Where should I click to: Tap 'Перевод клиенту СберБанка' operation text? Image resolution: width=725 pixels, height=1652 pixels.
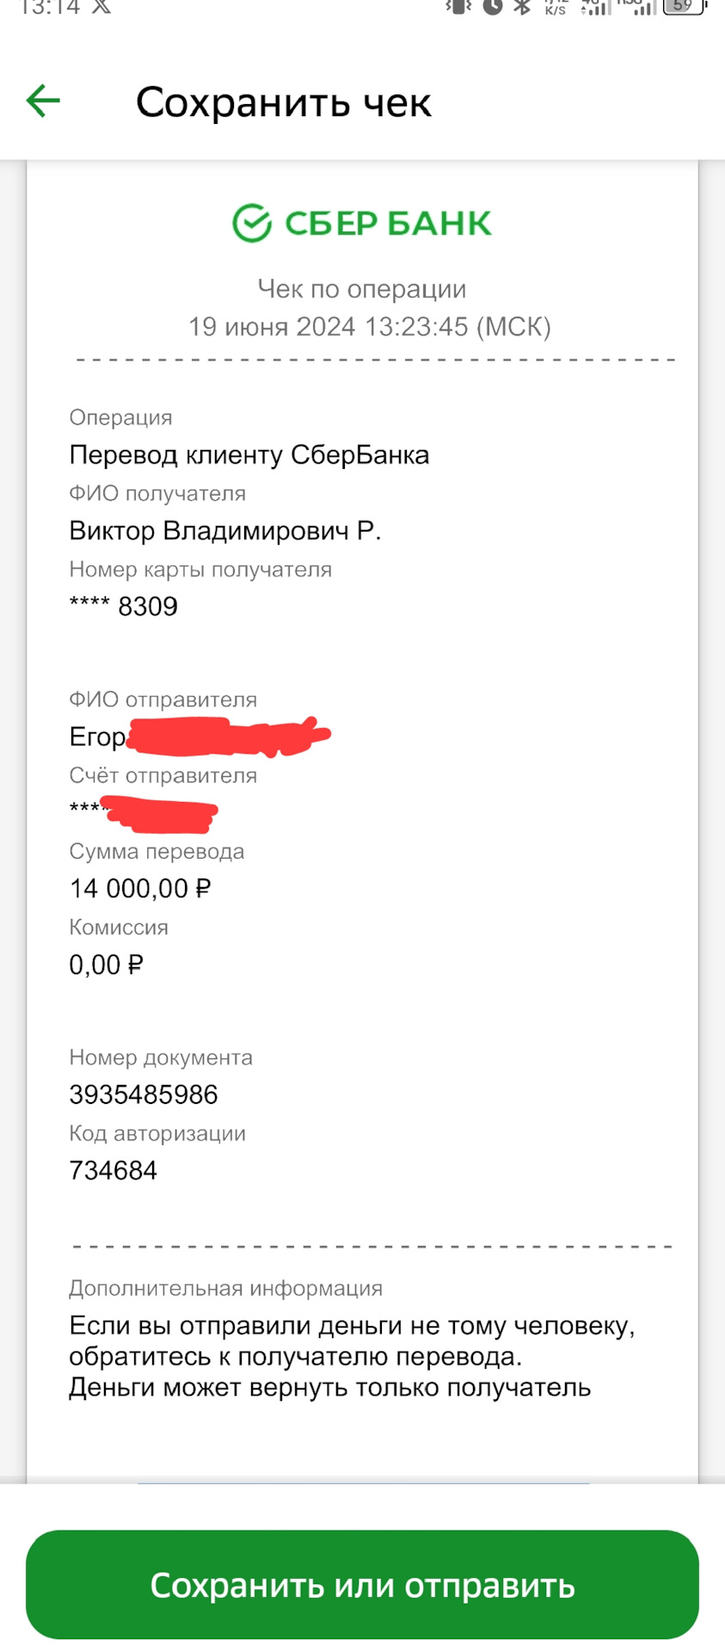coord(249,454)
